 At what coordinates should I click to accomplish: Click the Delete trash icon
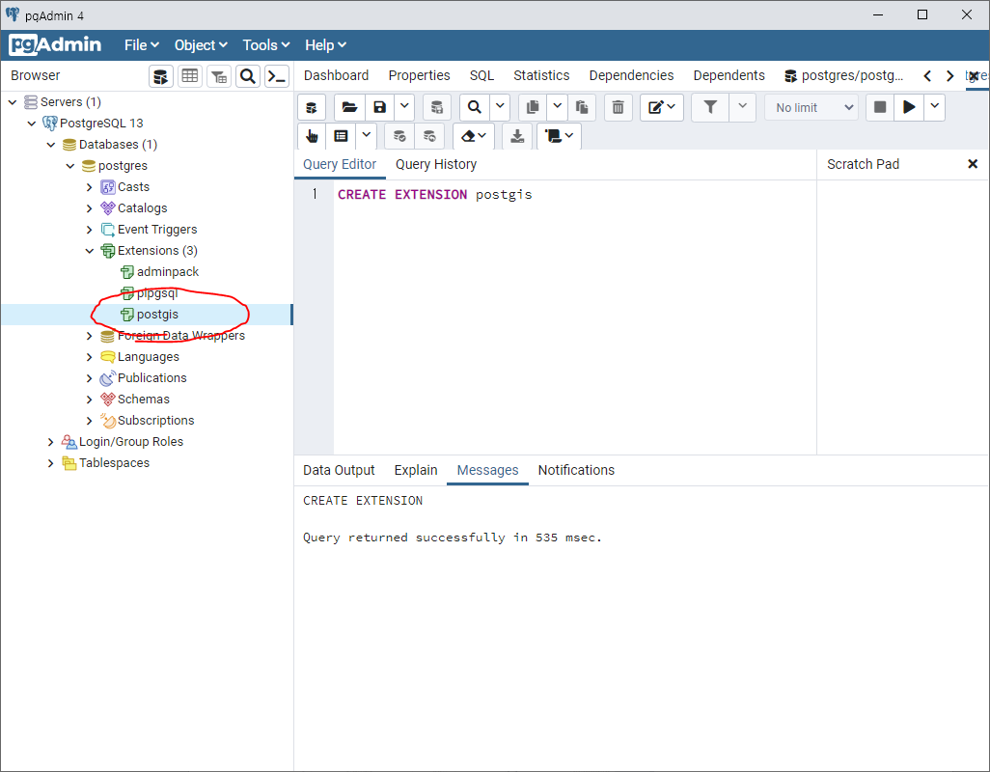pyautogui.click(x=619, y=107)
